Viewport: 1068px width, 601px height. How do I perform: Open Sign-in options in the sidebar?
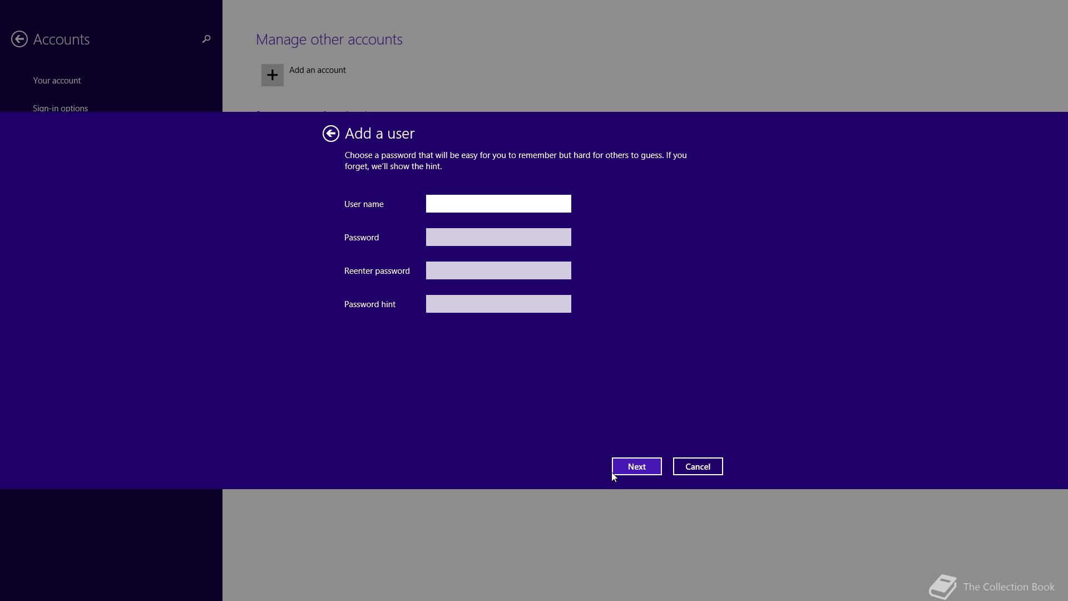click(x=60, y=107)
